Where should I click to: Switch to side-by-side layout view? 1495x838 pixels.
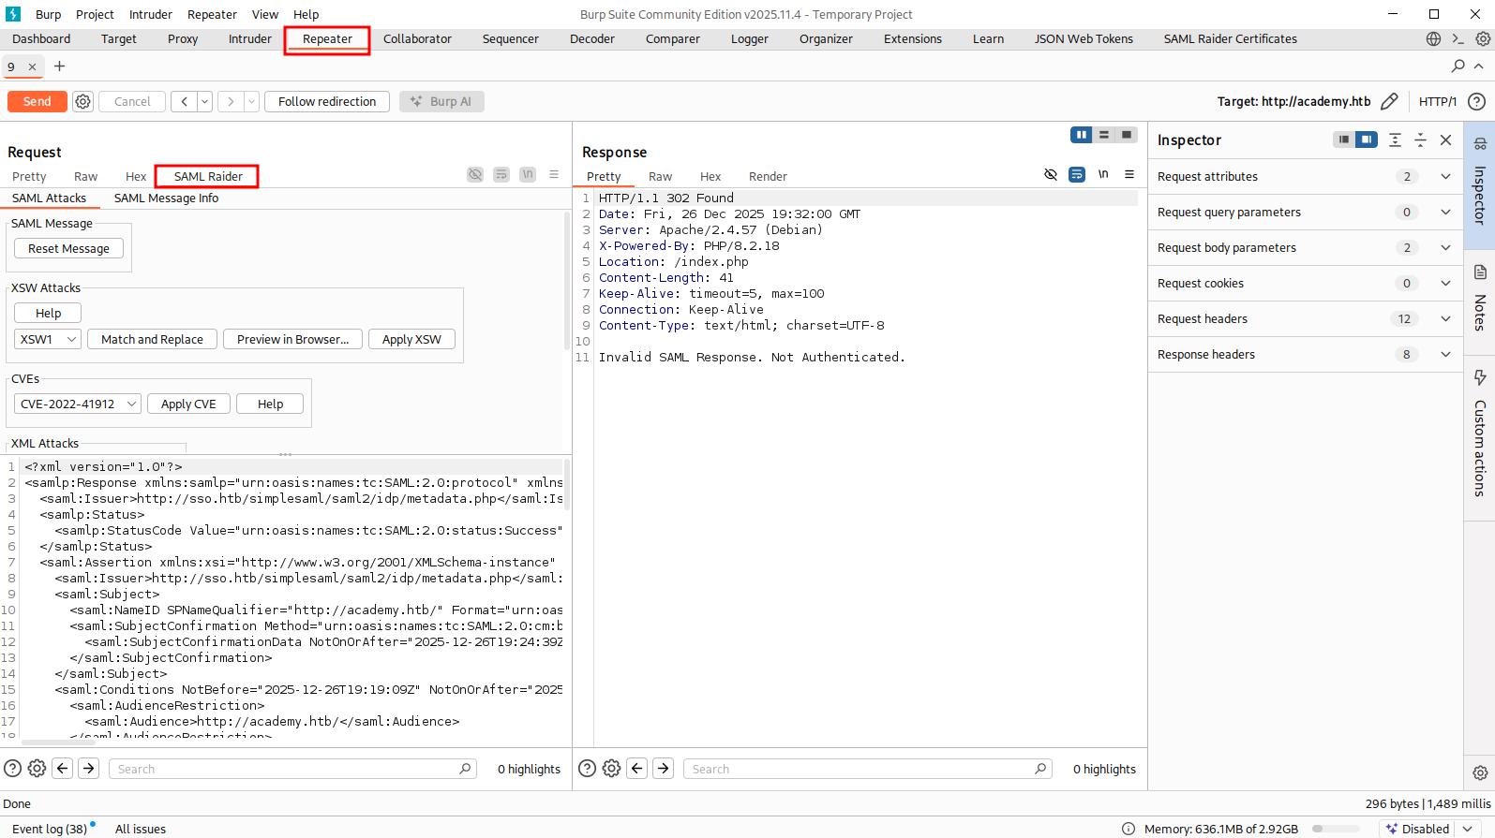(1082, 135)
